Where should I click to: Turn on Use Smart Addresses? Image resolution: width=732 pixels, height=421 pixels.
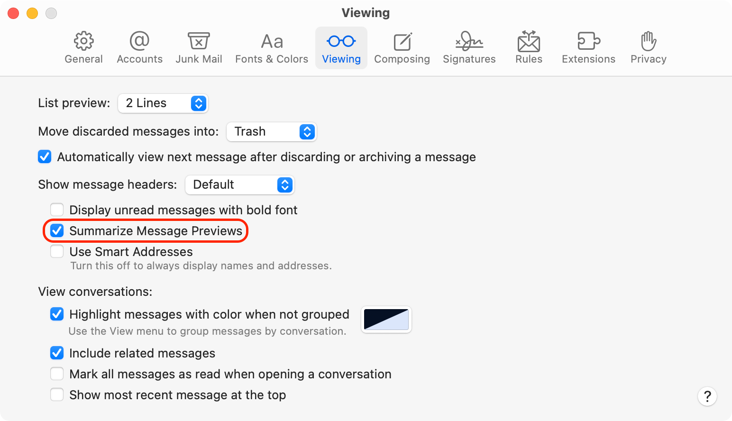click(x=57, y=252)
